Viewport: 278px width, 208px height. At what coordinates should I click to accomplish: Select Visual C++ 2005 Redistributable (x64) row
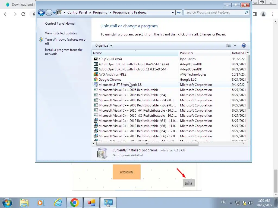point(169,95)
